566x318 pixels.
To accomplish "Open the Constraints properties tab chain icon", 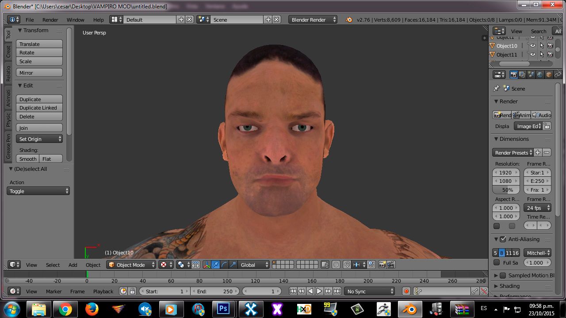I will point(558,75).
